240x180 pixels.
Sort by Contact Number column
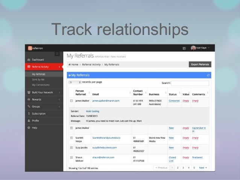coord(140,92)
